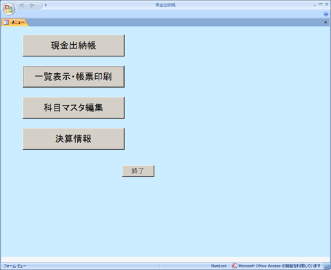Viewport: 331px width, 270px height.
Task: Expand the quick access toolbar customize dropdown
Action: coord(46,6)
